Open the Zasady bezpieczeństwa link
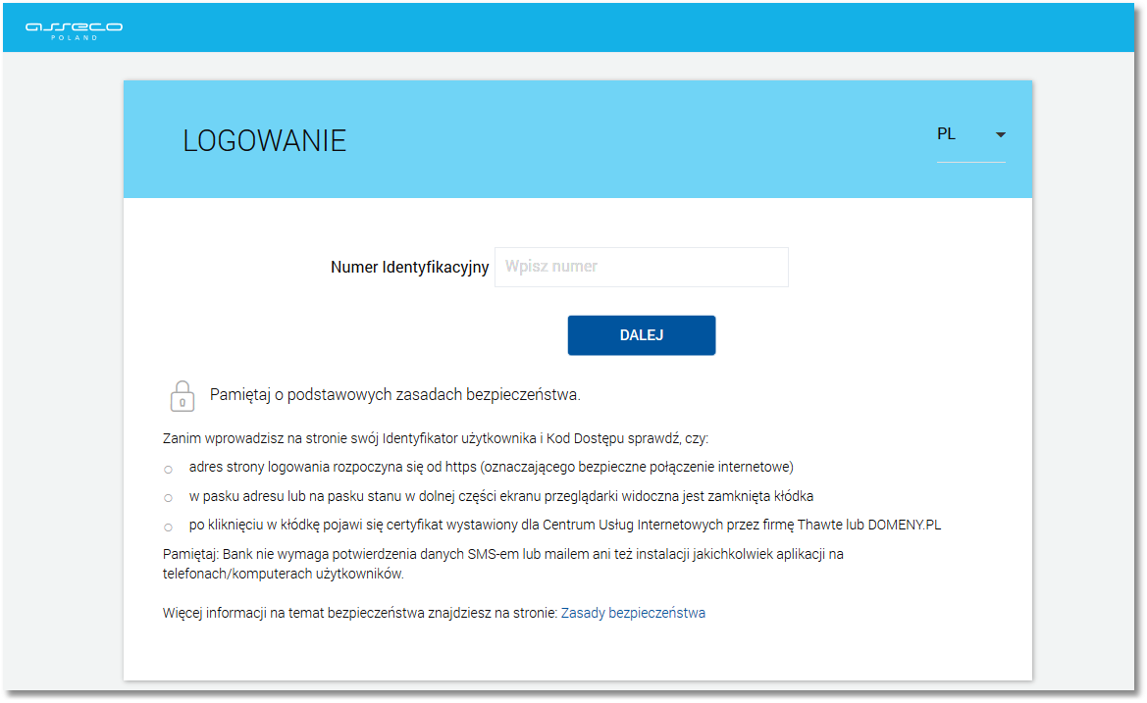 633,613
